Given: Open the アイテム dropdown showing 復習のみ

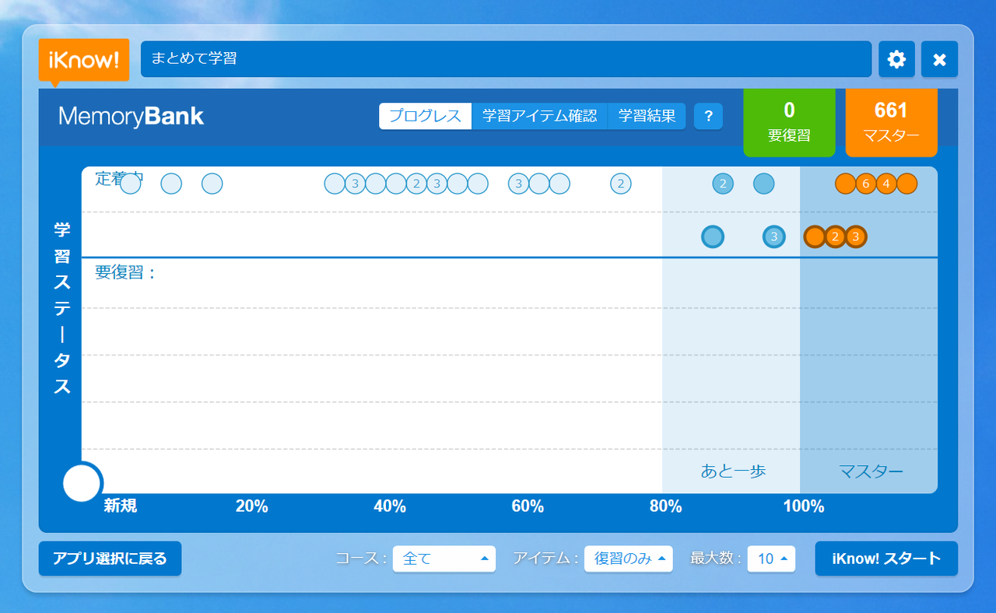Looking at the screenshot, I should pyautogui.click(x=629, y=559).
